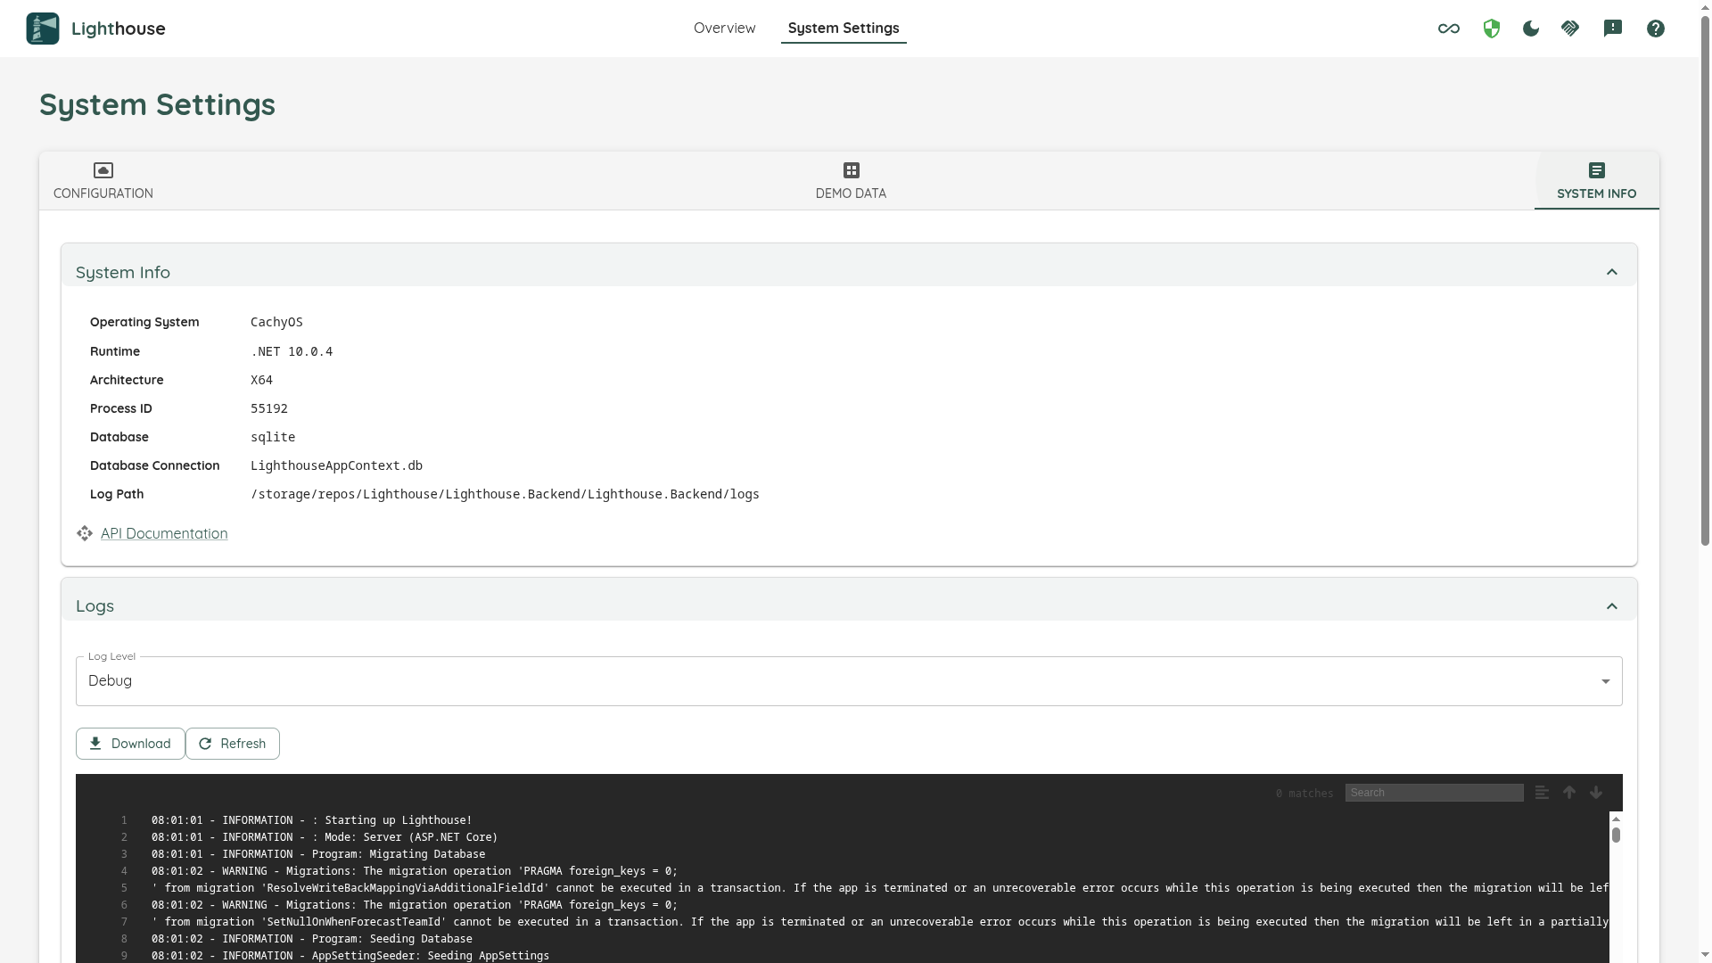Image resolution: width=1712 pixels, height=963 pixels.
Task: Switch to the Configuration tab
Action: pos(103,181)
